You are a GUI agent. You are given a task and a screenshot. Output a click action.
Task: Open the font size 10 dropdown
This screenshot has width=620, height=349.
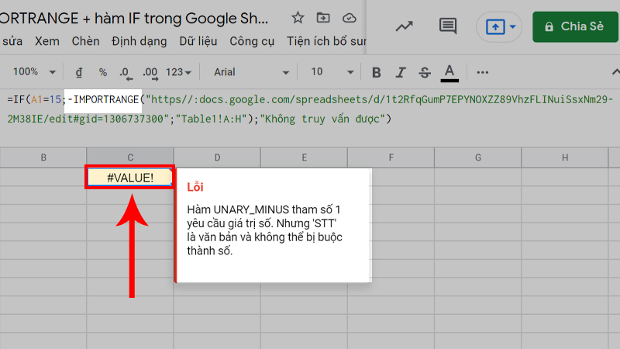click(x=332, y=72)
